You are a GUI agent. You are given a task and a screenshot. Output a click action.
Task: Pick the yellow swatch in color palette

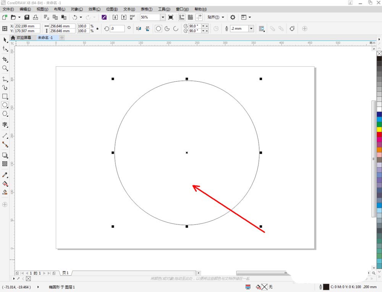pyautogui.click(x=379, y=129)
